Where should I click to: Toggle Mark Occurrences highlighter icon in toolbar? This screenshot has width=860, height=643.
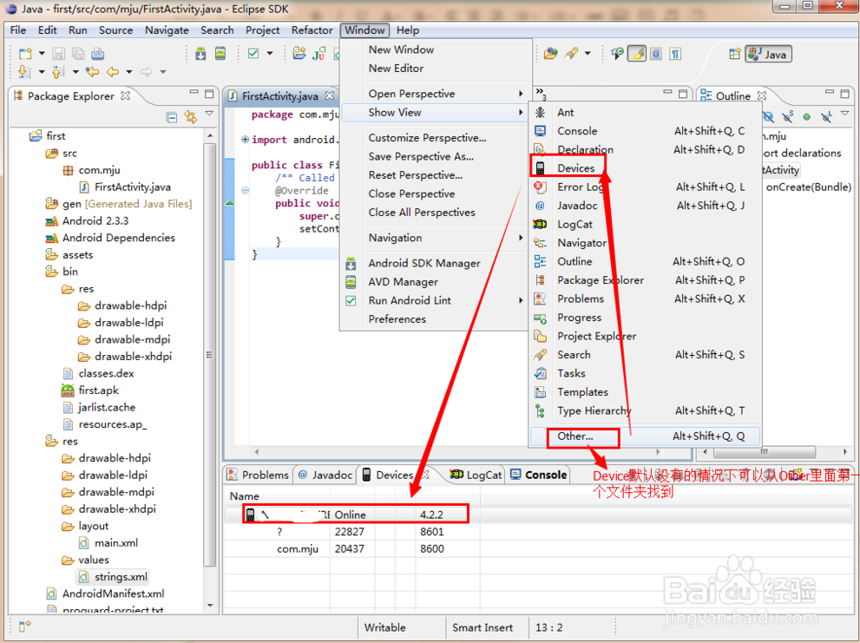click(637, 53)
